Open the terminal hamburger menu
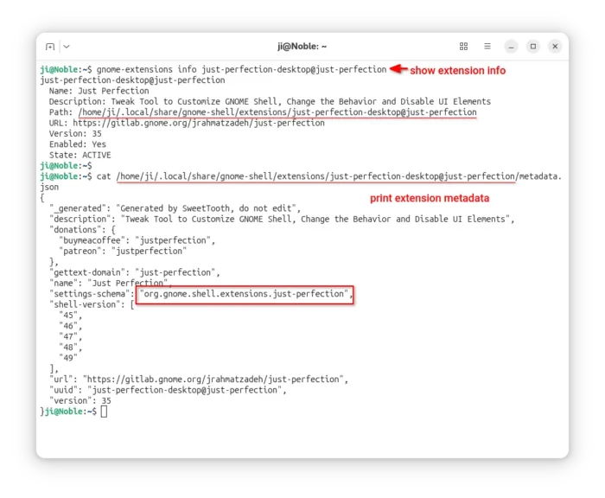 (487, 47)
